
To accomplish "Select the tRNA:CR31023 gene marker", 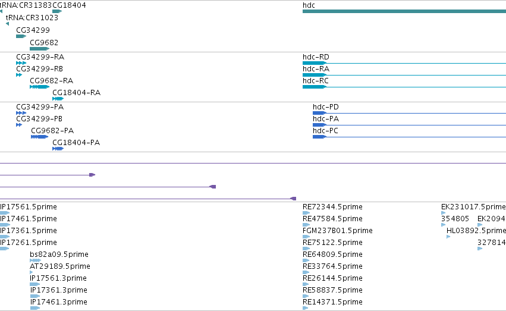I will (7, 24).
